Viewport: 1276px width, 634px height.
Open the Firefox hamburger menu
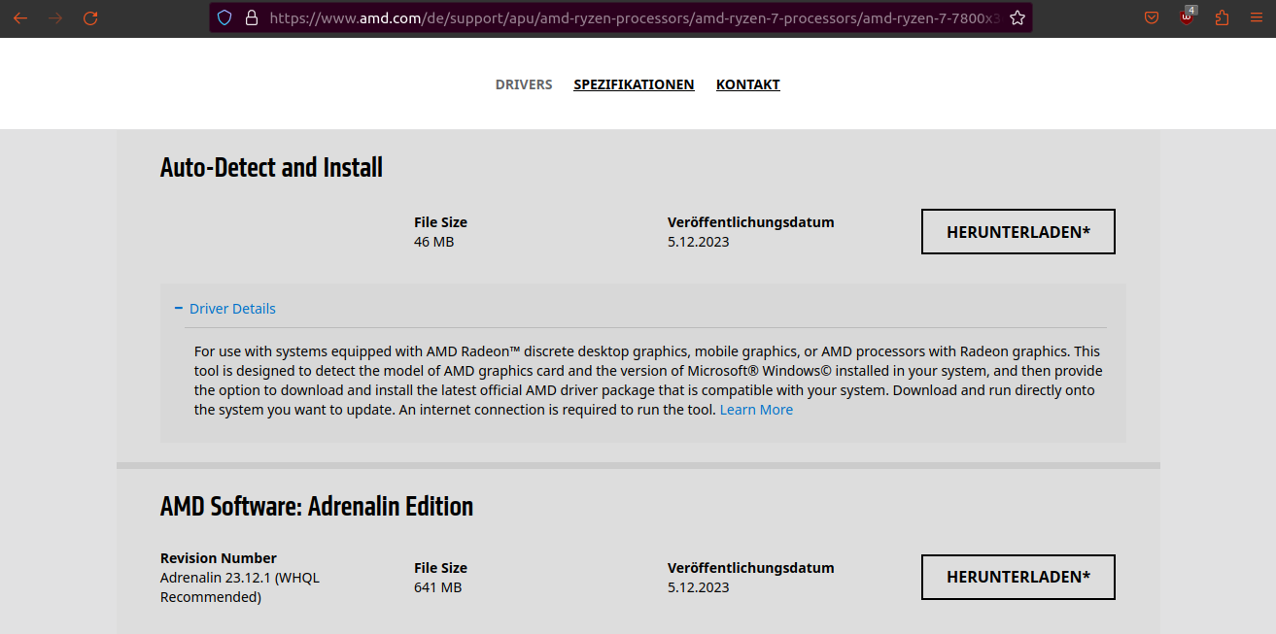(1256, 17)
